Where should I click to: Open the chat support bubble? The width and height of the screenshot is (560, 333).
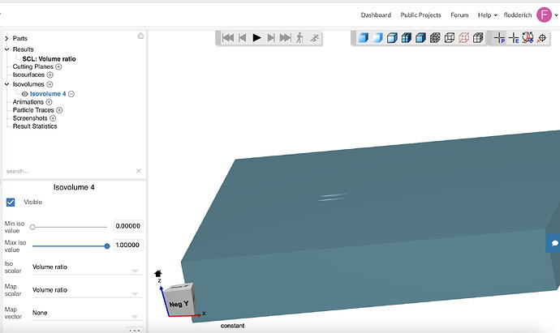click(554, 243)
